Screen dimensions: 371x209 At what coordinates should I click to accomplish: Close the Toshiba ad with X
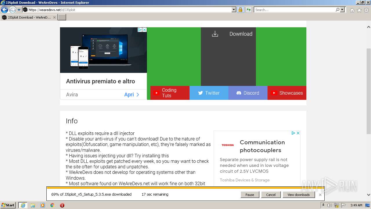(298, 133)
